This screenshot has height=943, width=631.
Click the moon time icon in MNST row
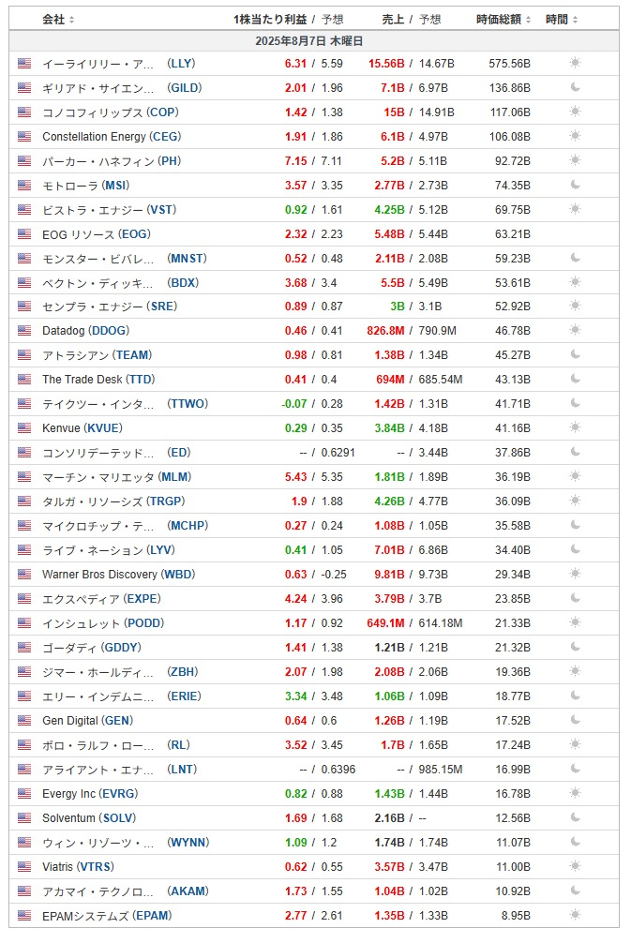(x=575, y=258)
